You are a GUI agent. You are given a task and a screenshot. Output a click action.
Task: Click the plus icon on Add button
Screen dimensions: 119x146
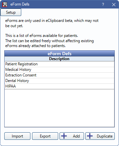click(64, 136)
